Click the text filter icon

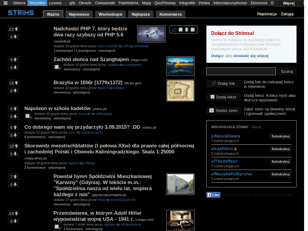tap(192, 29)
